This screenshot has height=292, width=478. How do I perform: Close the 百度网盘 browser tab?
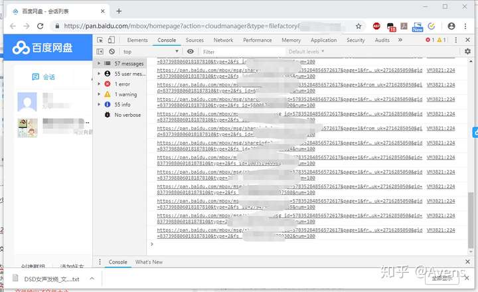[103, 11]
